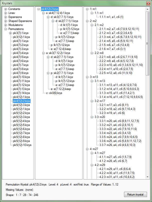Click the pLevel: 4 status text
Viewport: 152px width, 202px height.
(x=66, y=184)
